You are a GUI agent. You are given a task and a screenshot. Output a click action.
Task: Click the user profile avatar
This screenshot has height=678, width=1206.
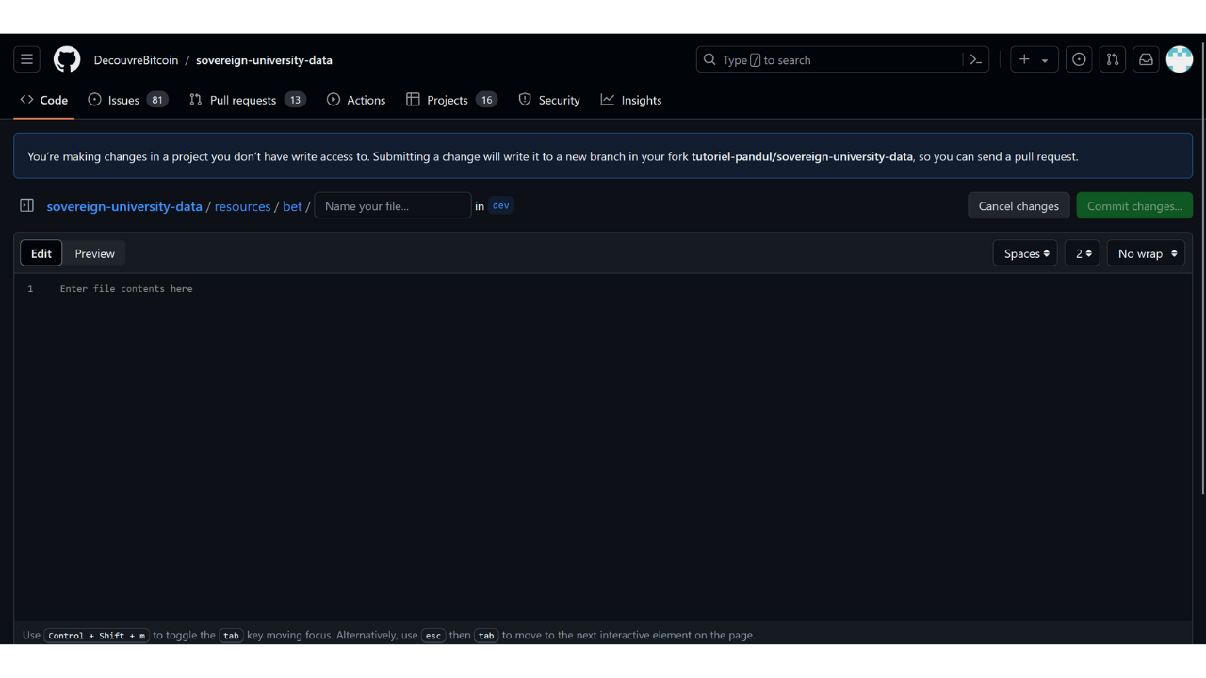click(1180, 59)
